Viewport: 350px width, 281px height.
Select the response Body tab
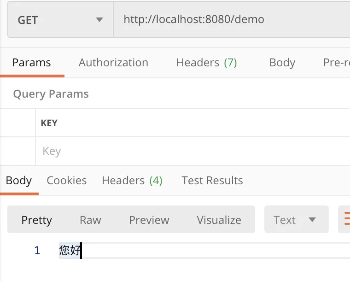pyautogui.click(x=19, y=181)
